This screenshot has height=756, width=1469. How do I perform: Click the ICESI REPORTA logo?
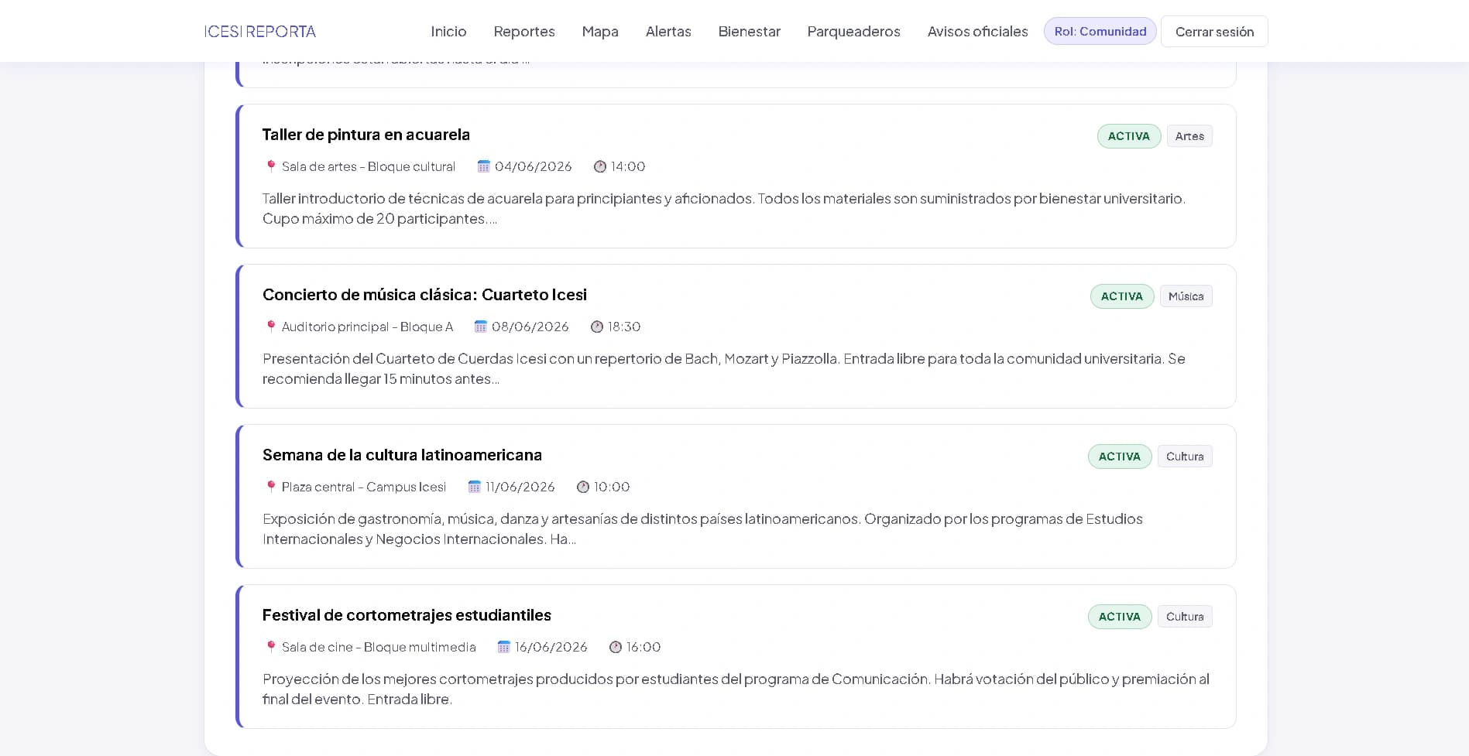click(x=260, y=32)
